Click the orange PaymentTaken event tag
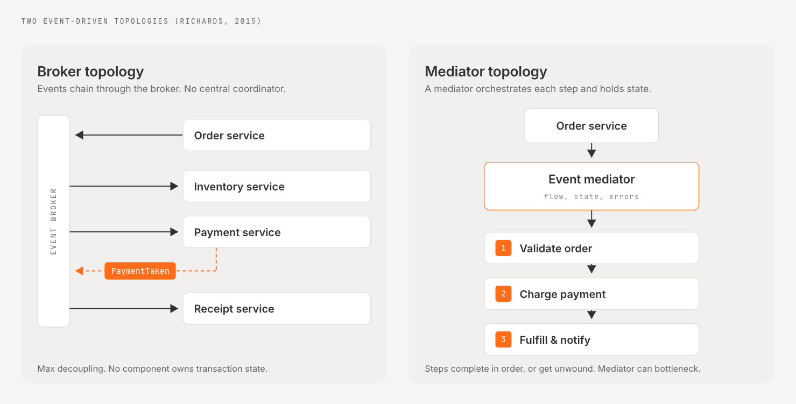The image size is (796, 404). (x=140, y=271)
